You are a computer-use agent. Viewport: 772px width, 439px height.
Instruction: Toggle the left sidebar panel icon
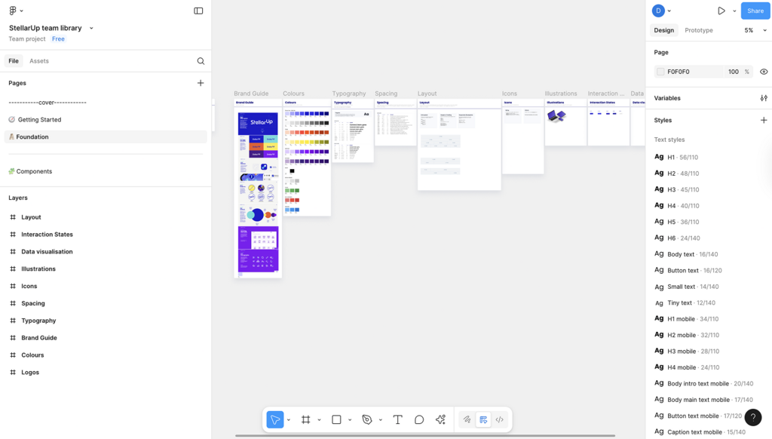[198, 11]
